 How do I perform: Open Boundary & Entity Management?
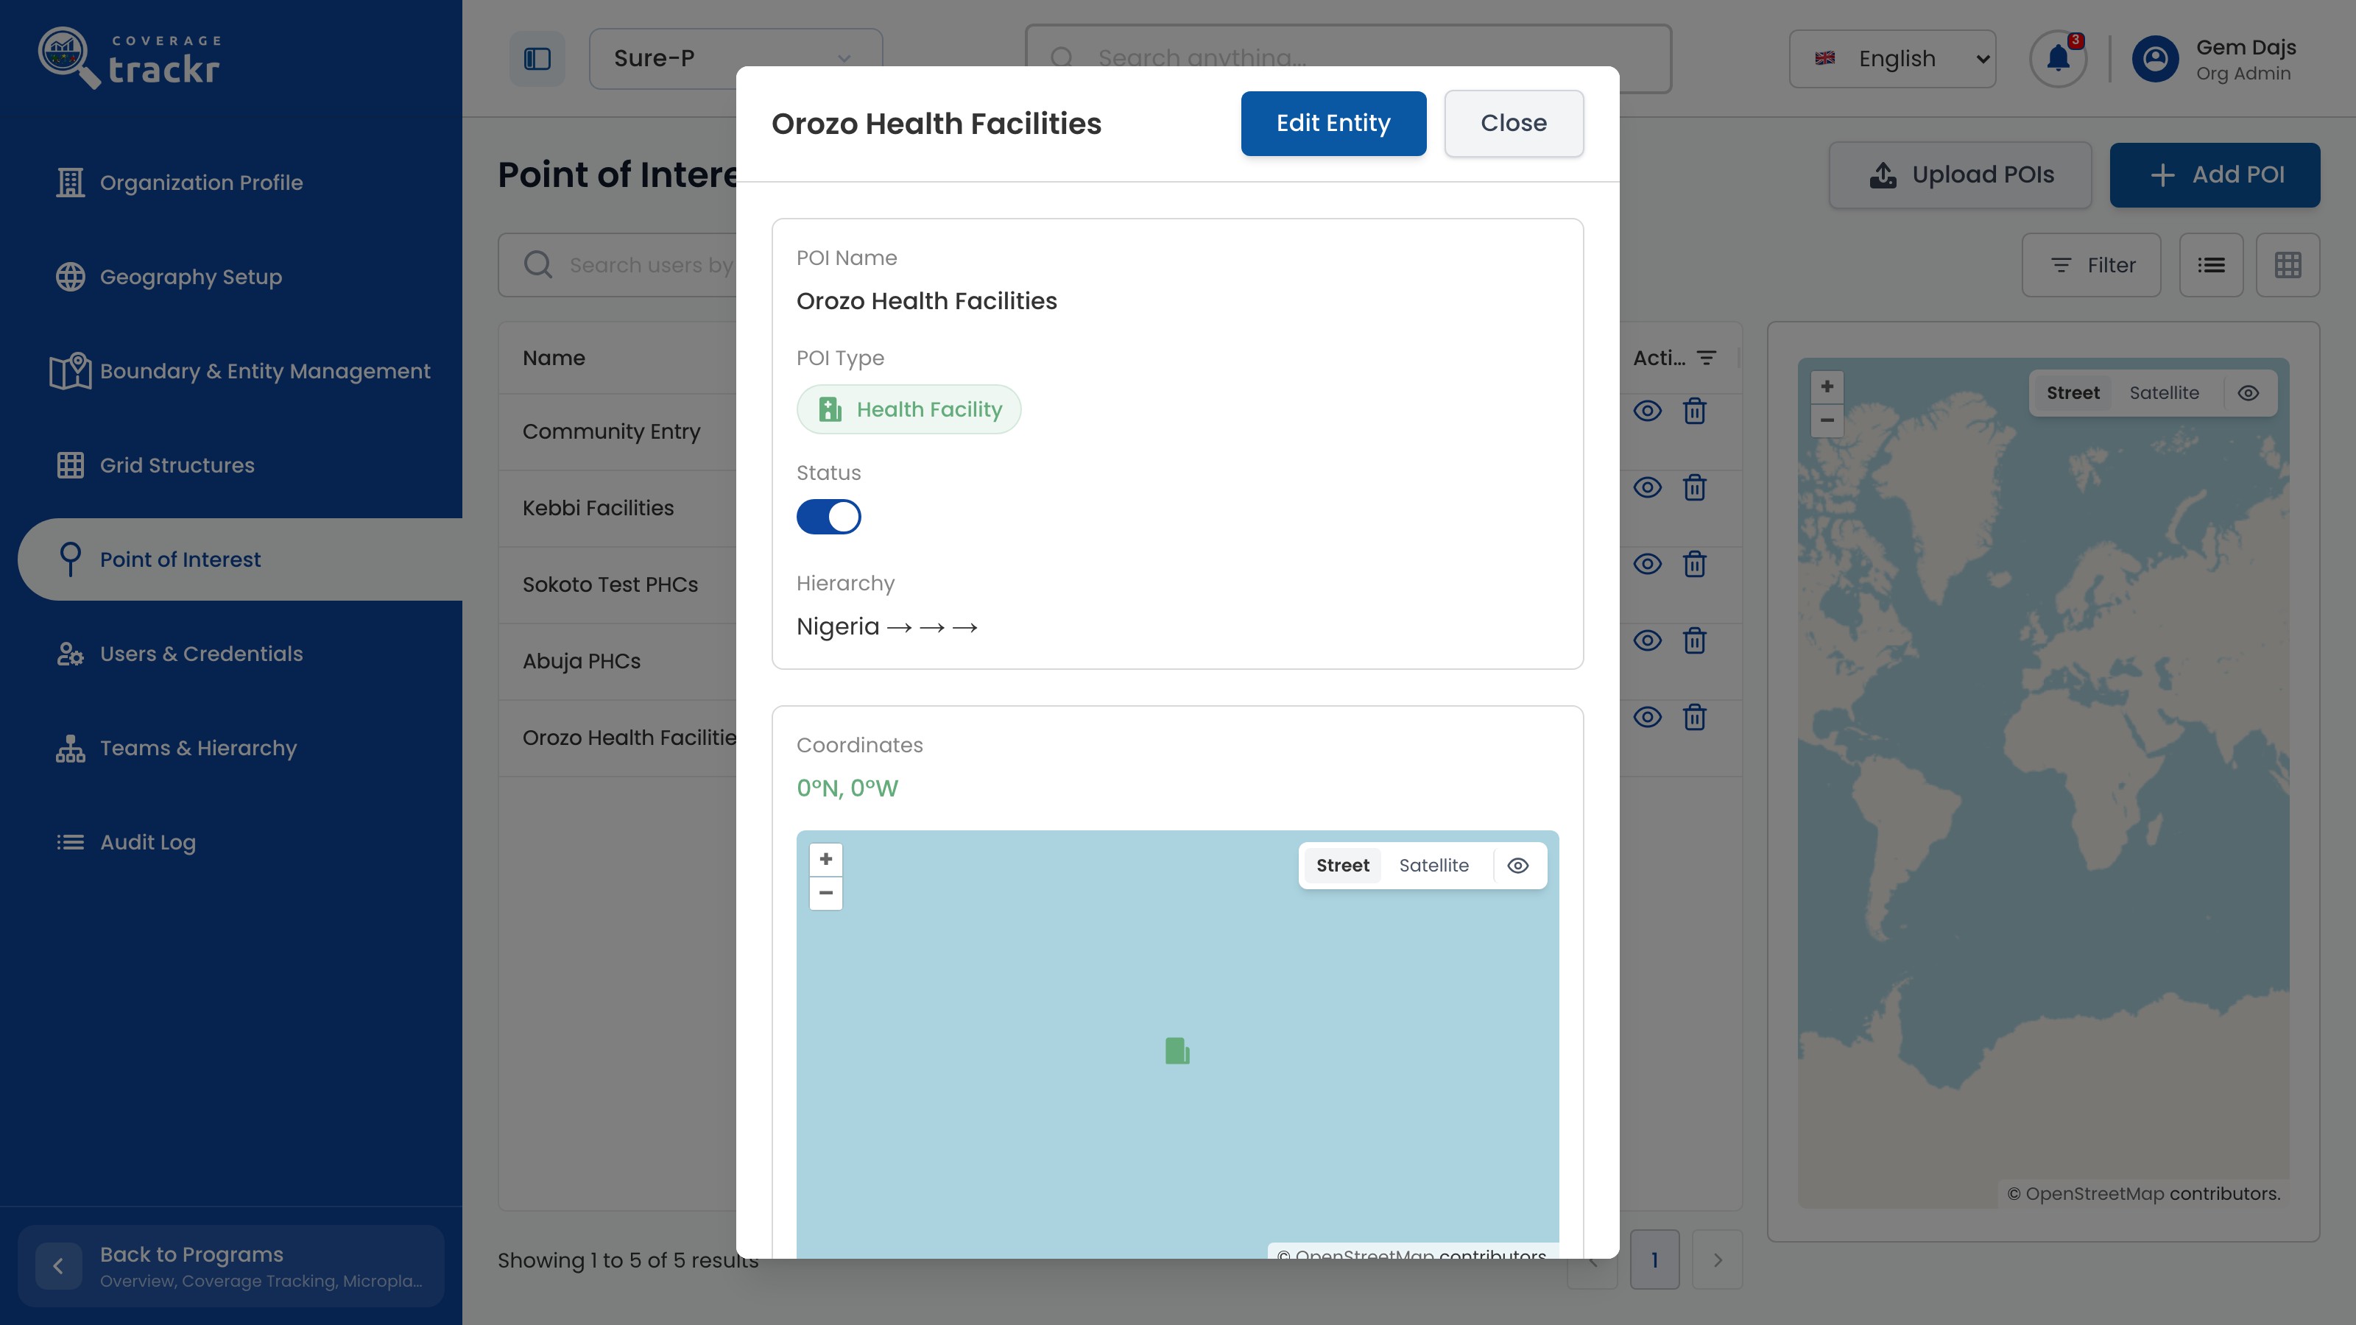click(x=239, y=371)
